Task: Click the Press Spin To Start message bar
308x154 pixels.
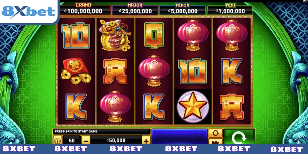Action: click(x=102, y=131)
